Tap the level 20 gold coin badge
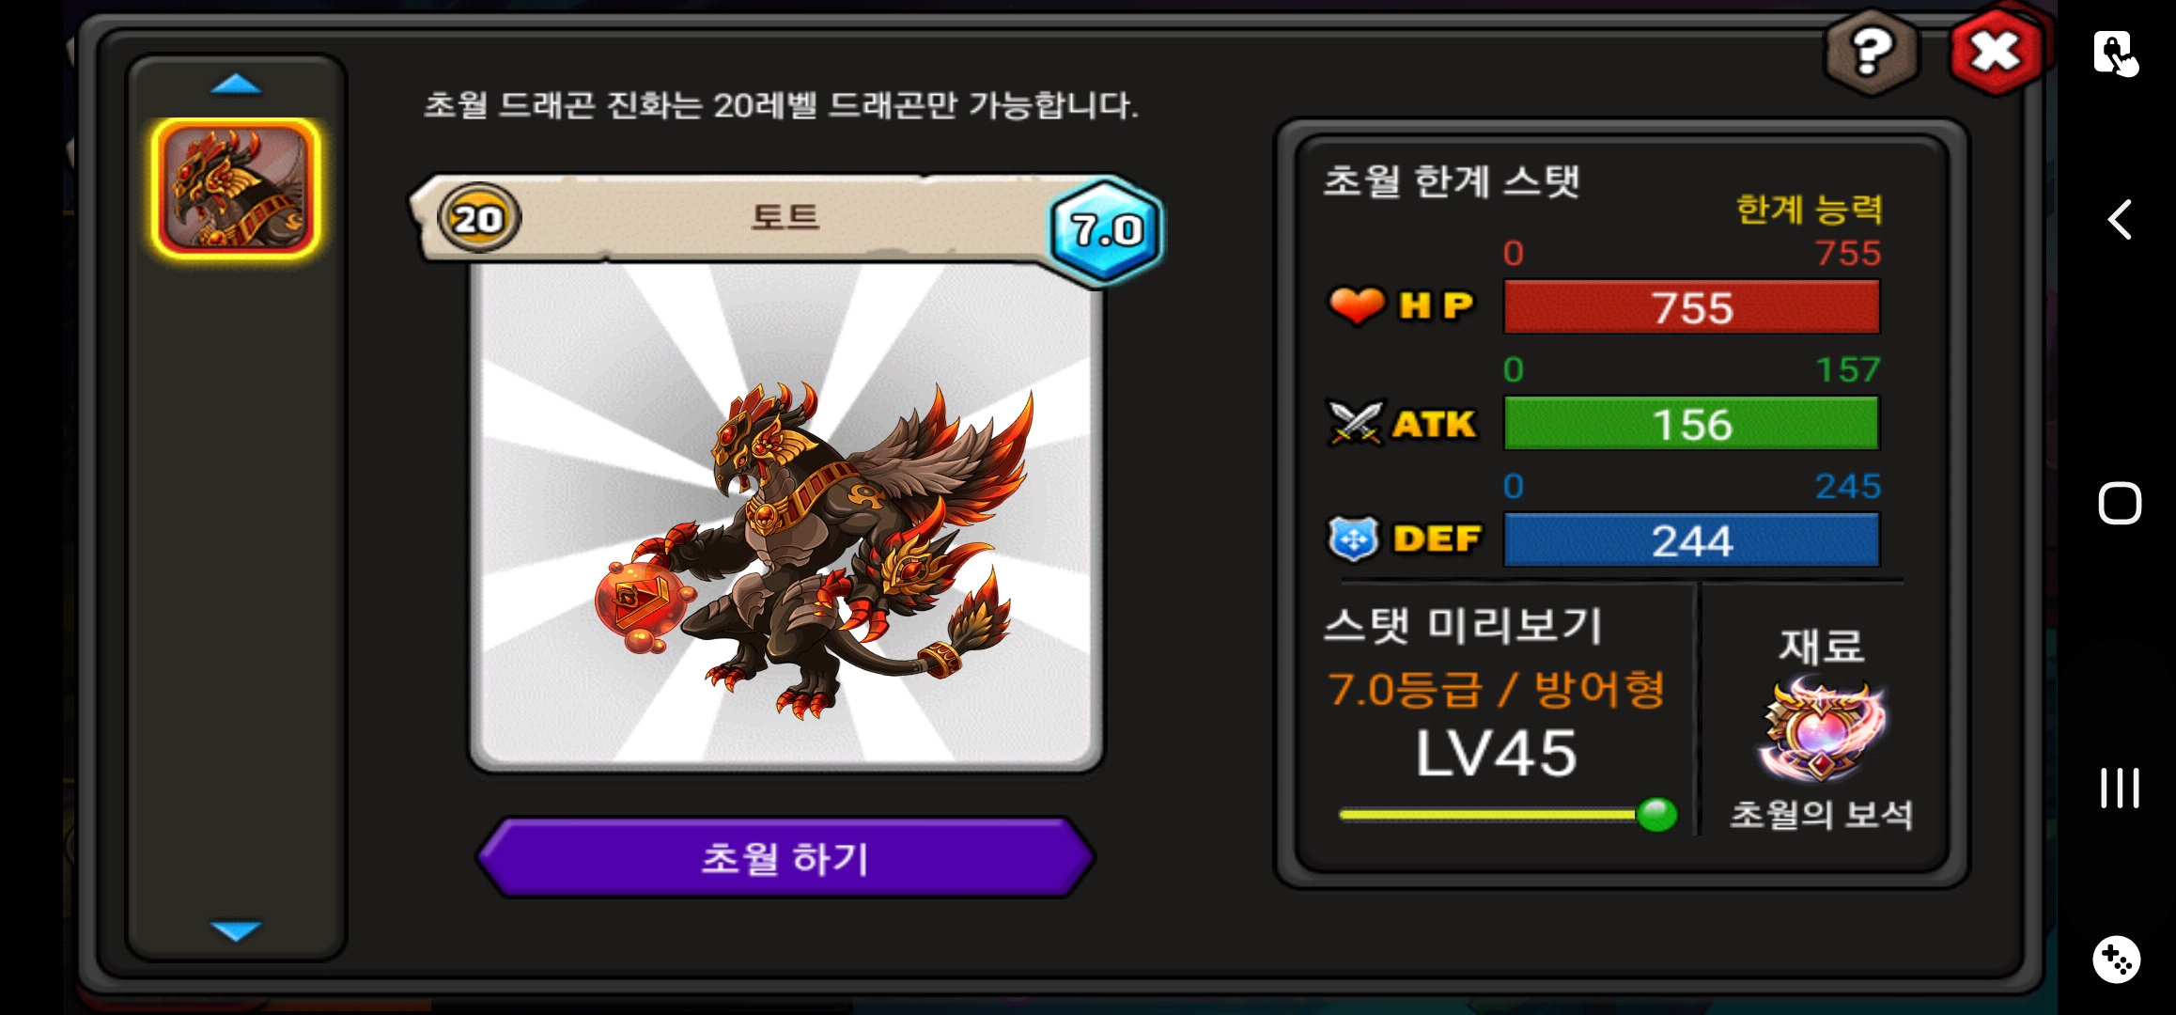The width and height of the screenshot is (2176, 1015). [x=478, y=218]
